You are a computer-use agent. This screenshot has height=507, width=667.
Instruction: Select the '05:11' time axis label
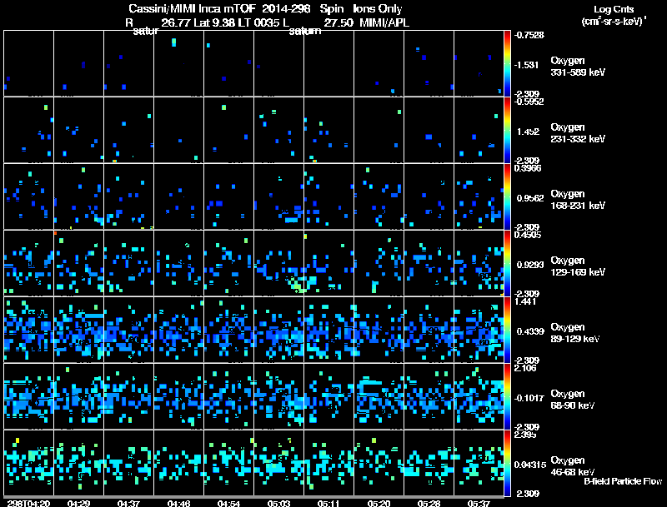click(x=328, y=504)
